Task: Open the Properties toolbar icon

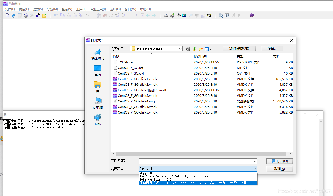Action: pyautogui.click(x=38, y=15)
